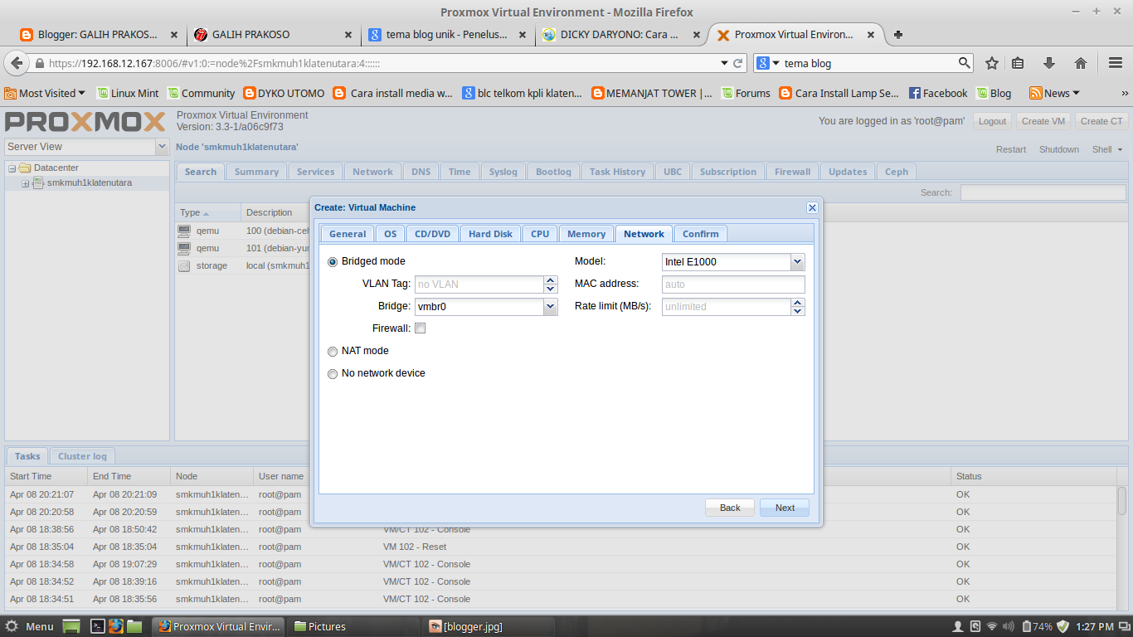Click the VLAN Tag input field

[479, 284]
